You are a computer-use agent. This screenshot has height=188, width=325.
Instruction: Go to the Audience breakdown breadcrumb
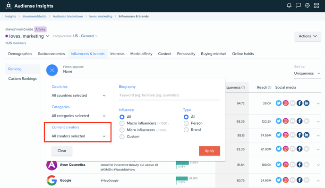point(68,17)
